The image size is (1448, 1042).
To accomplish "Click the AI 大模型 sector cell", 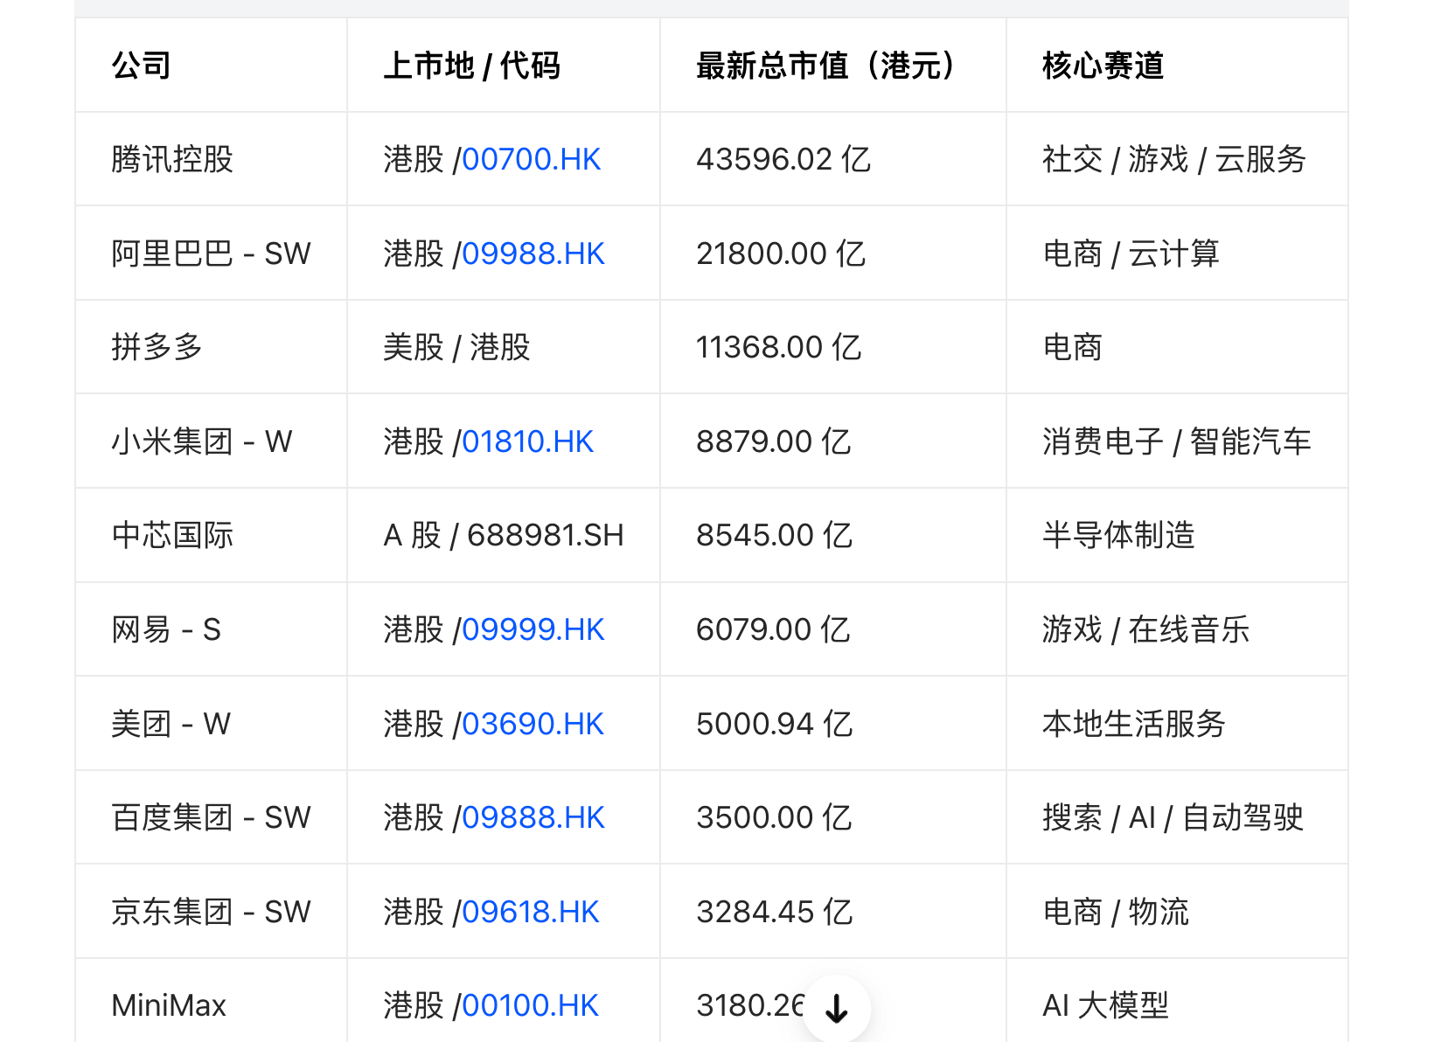I will point(1177,1001).
